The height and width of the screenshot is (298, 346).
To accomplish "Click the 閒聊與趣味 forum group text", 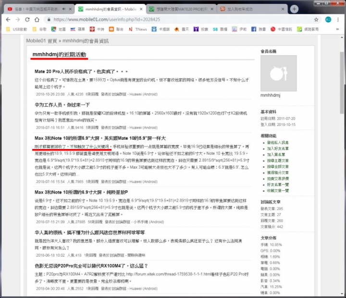I will click(x=136, y=255).
